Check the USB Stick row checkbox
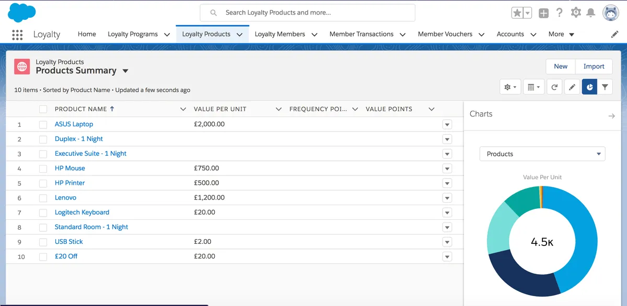627x306 pixels. point(43,242)
